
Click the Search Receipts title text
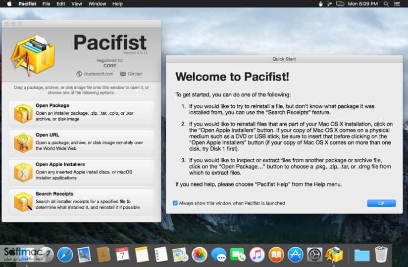click(x=54, y=194)
